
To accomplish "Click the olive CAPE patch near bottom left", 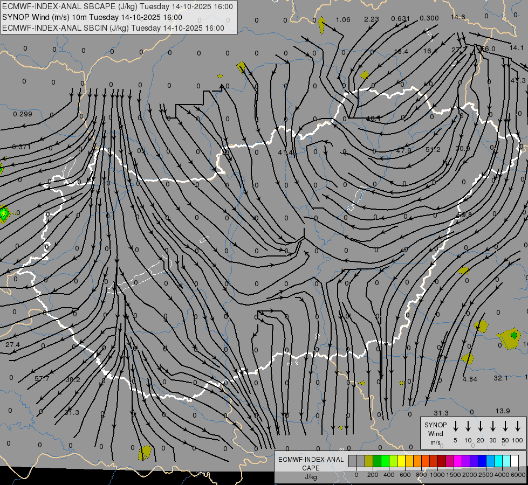I will pos(145,452).
